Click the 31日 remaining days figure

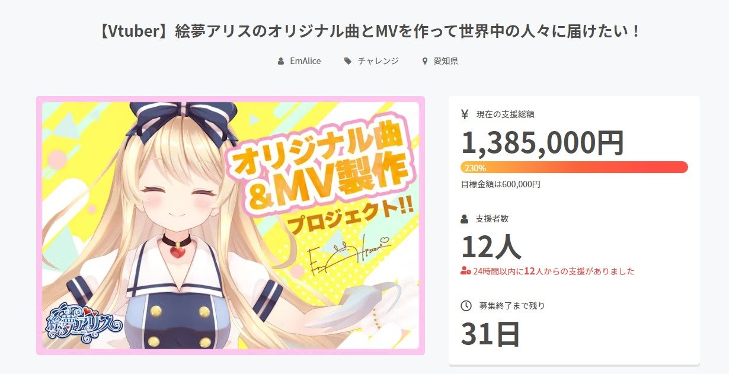[491, 334]
